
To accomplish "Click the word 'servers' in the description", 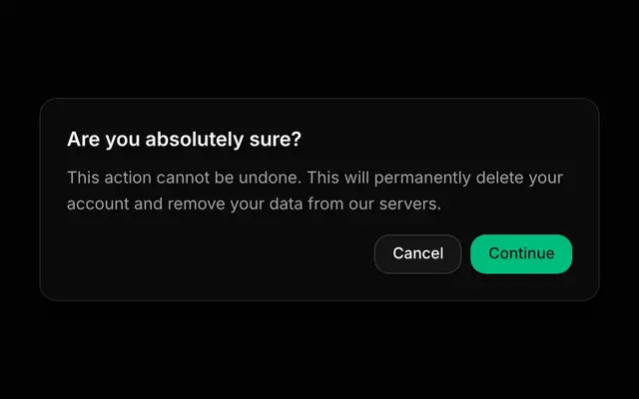I will (x=408, y=203).
